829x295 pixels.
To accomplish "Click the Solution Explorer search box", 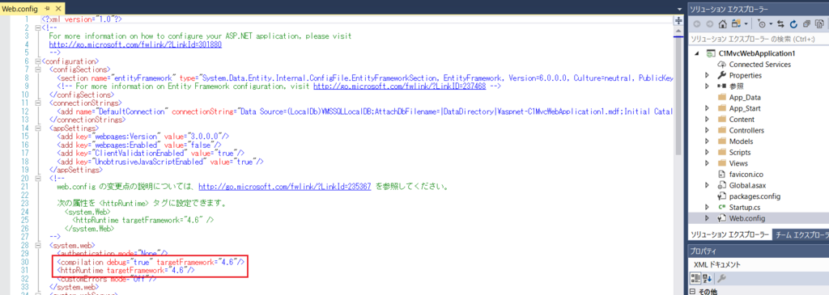I will tap(758, 39).
